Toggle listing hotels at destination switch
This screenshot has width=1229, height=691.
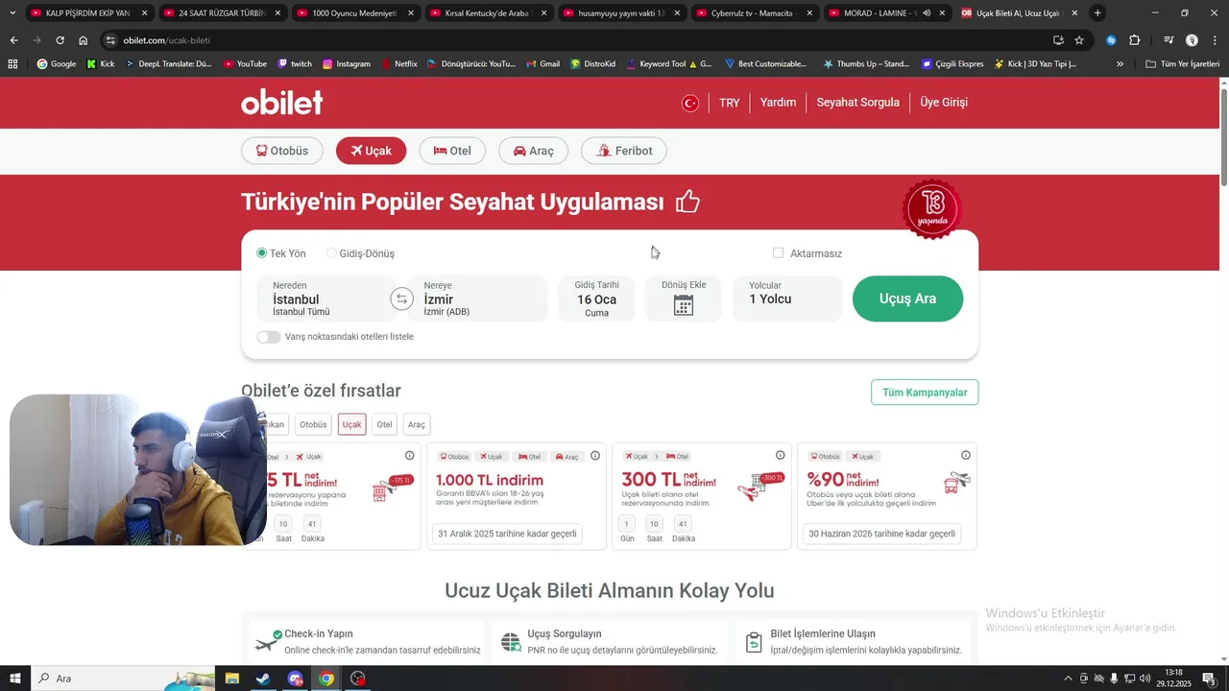click(269, 337)
